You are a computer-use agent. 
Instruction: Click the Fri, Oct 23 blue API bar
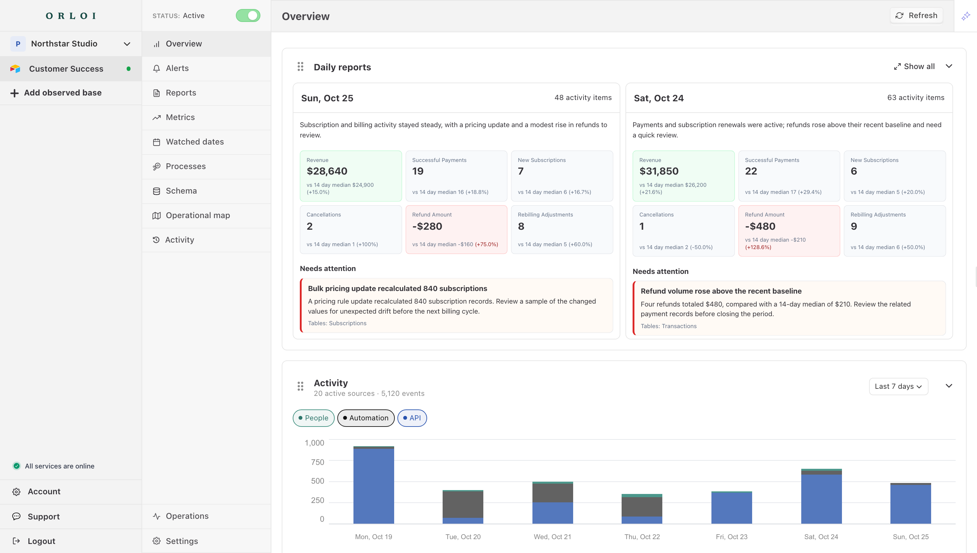[x=731, y=508]
